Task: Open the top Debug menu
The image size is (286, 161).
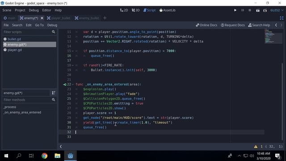Action: point(34,10)
